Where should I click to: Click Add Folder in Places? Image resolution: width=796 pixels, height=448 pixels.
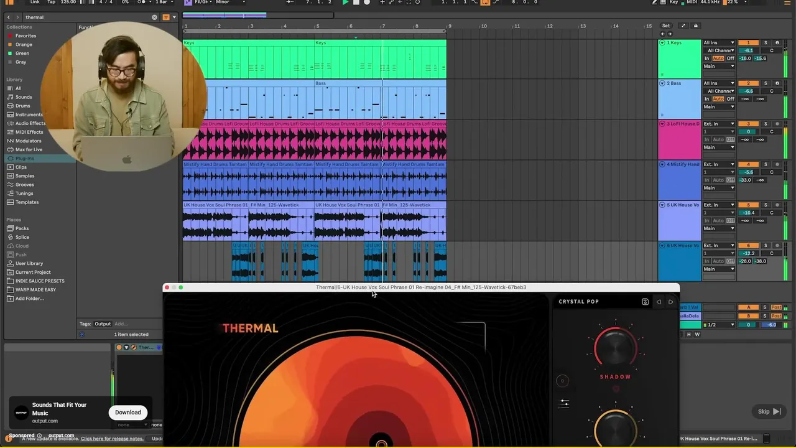(29, 299)
